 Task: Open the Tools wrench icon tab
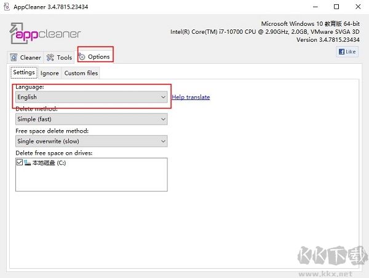[60, 57]
